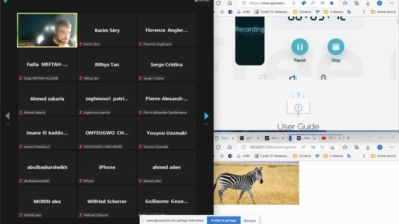Click the zebra image on the page
The width and height of the screenshot is (399, 224).
(256, 184)
